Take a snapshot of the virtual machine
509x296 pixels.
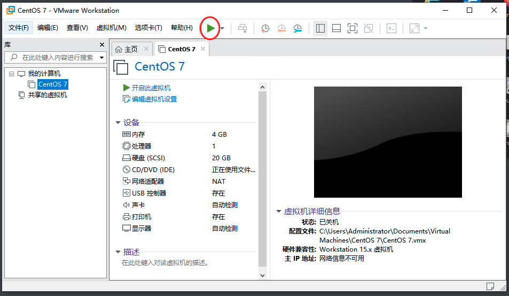265,28
